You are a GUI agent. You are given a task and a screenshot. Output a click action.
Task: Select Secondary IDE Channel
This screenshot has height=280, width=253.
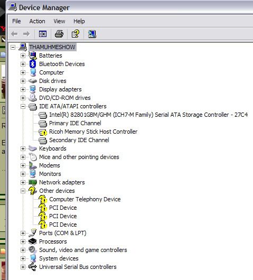tap(79, 140)
